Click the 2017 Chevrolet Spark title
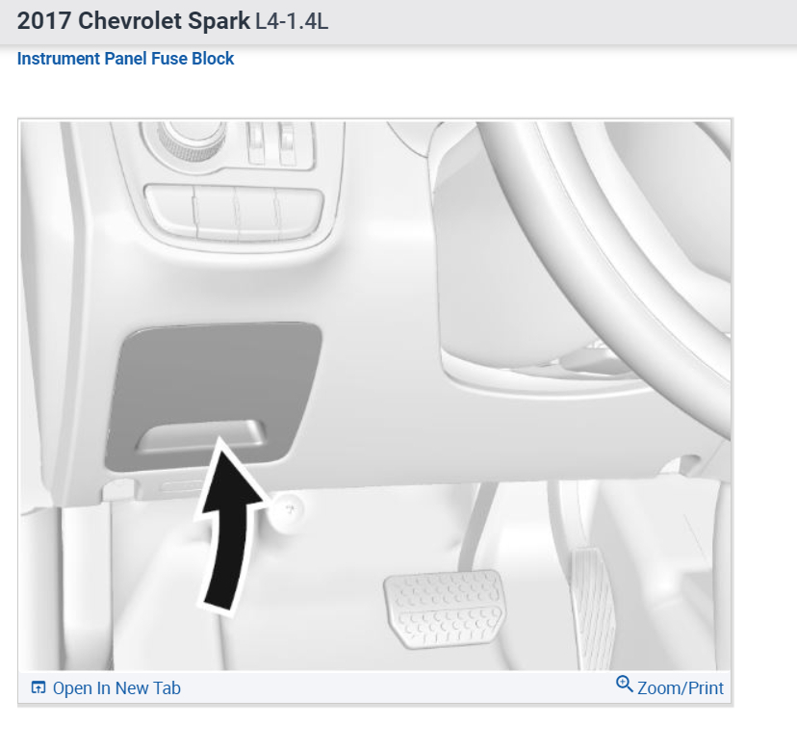The height and width of the screenshot is (751, 797). click(x=134, y=21)
